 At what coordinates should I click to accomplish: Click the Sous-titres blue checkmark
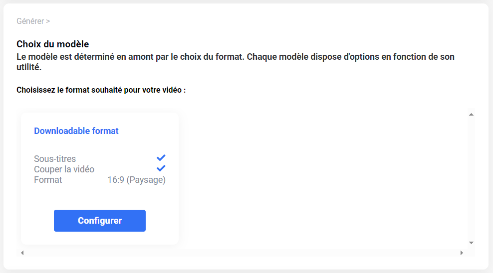click(161, 157)
